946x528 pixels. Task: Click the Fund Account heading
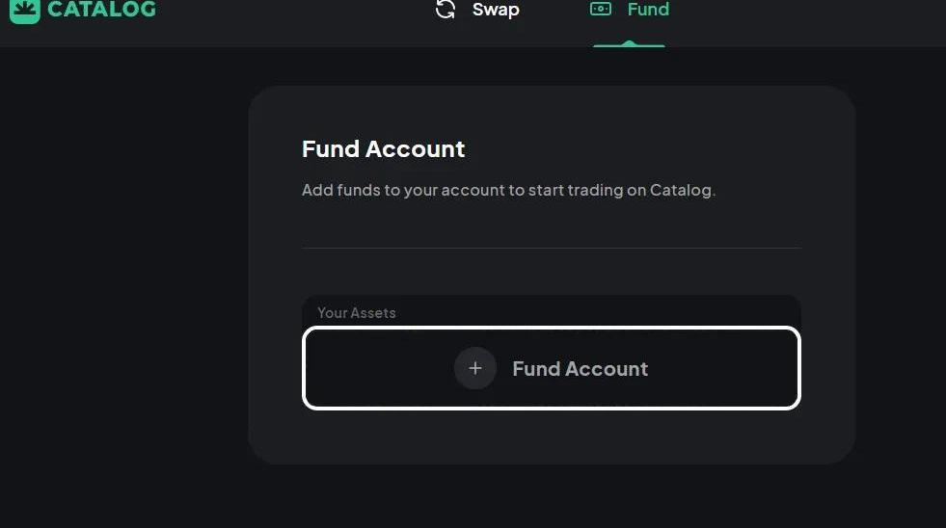(x=383, y=149)
